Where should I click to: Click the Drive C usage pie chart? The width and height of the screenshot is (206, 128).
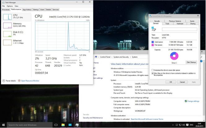(174, 56)
